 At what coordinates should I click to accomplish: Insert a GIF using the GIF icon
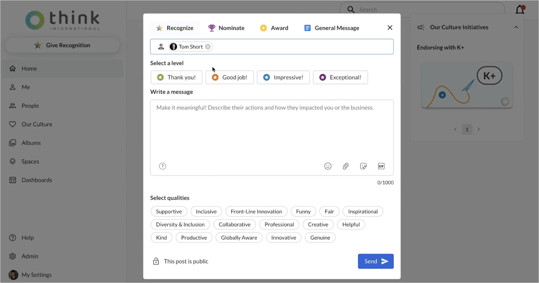point(381,166)
